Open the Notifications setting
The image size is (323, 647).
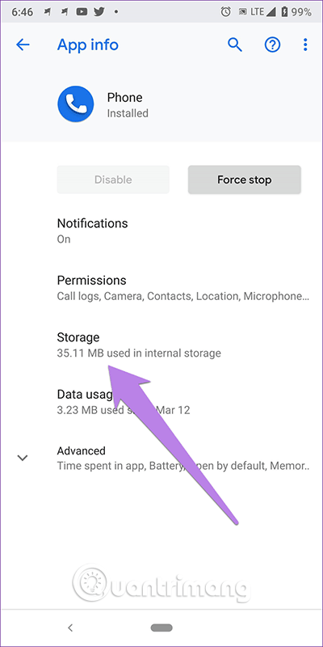pos(161,230)
